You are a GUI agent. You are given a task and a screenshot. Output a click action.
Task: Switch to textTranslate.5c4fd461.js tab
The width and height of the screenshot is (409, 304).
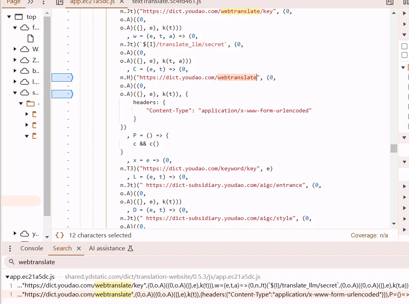tap(167, 2)
